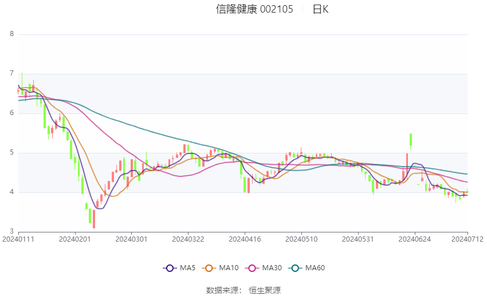Screen dimensions: 487x296
Task: Toggle the MA10 orange legend marker
Action: pyautogui.click(x=209, y=268)
